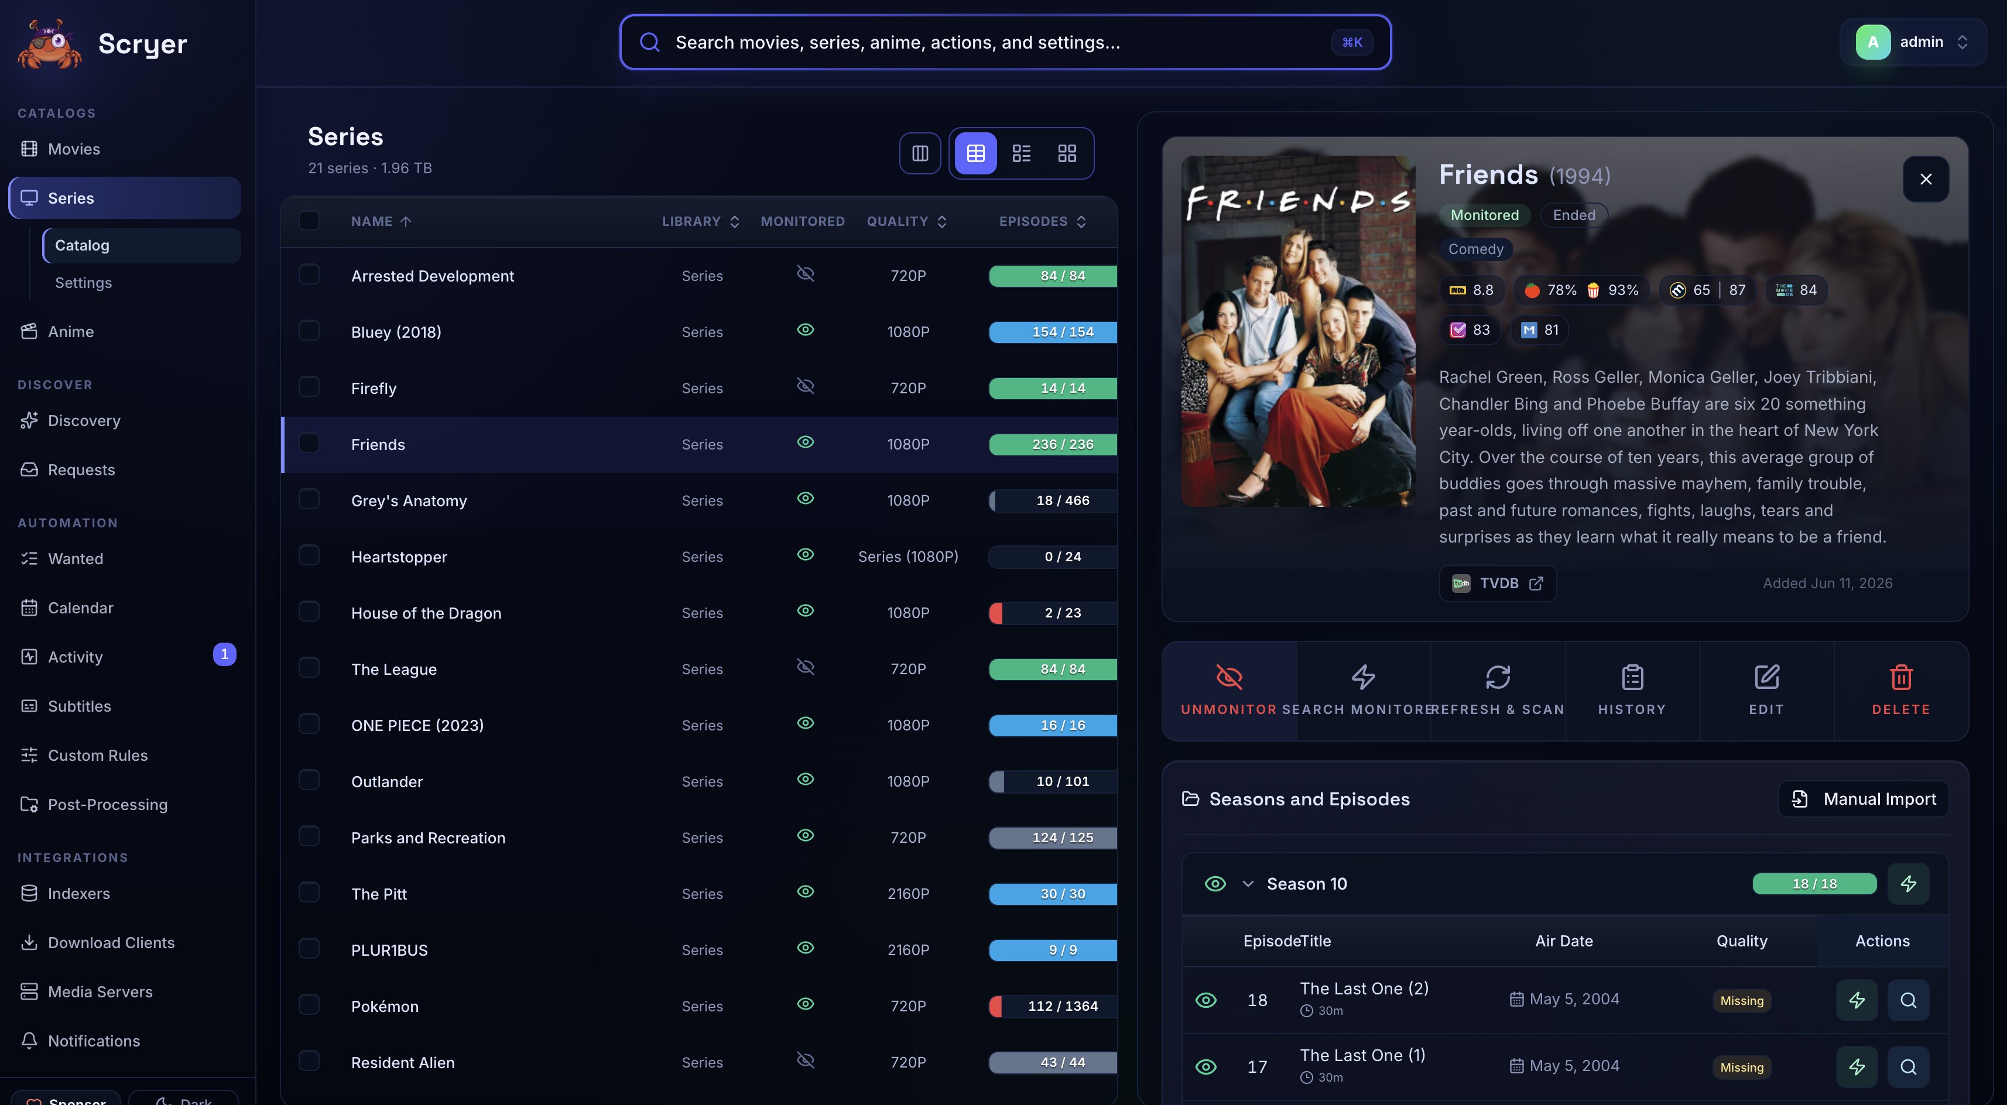
Task: Click IMDb 8.8 rating badge
Action: tap(1471, 290)
